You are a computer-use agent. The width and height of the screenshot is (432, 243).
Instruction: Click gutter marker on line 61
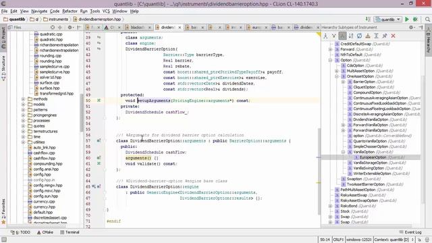pos(99,163)
